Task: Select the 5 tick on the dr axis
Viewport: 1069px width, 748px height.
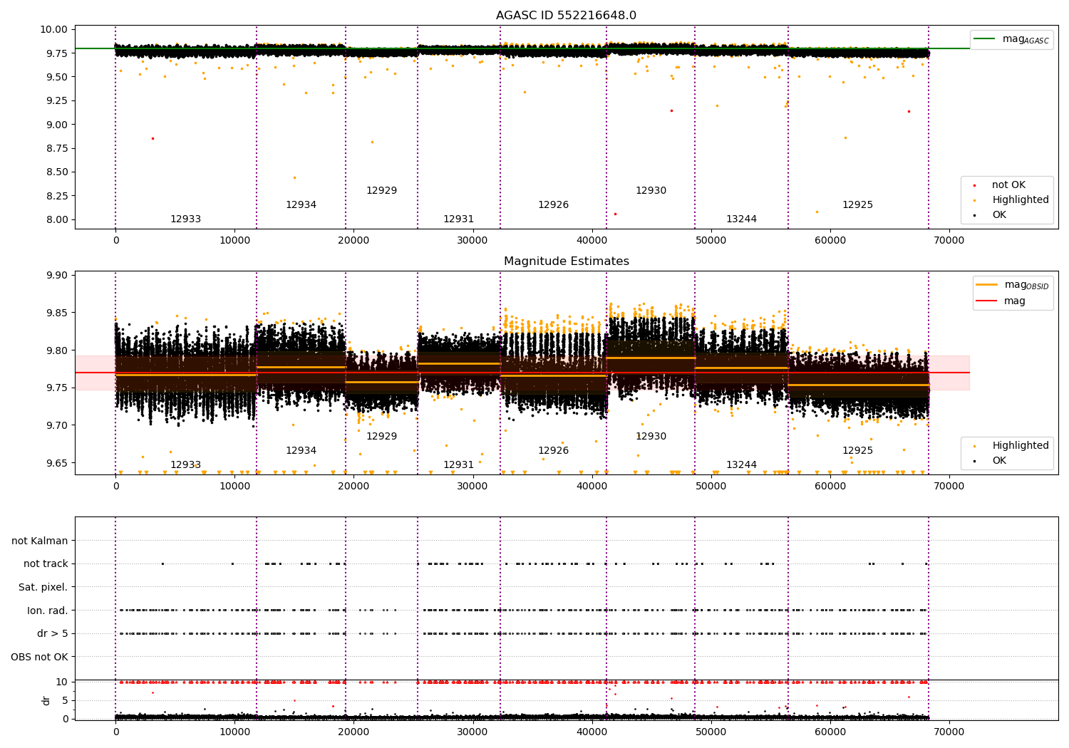Action: (x=65, y=700)
